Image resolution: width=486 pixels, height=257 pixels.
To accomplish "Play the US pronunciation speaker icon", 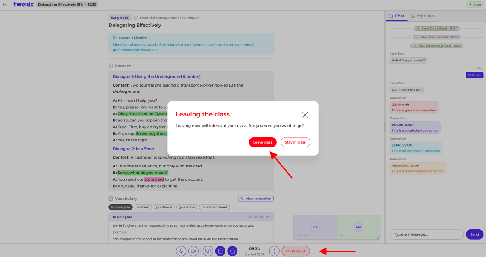I will tap(268, 217).
